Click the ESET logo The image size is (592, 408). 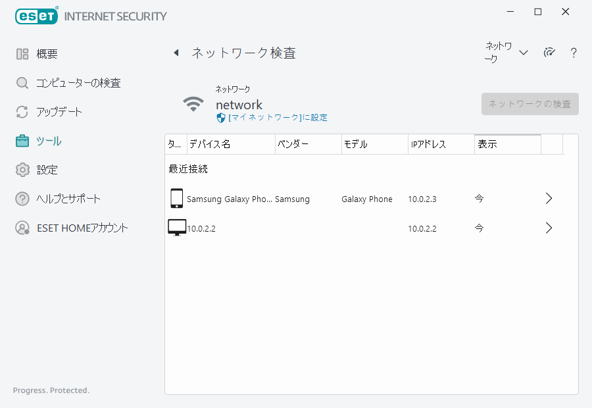pyautogui.click(x=36, y=16)
